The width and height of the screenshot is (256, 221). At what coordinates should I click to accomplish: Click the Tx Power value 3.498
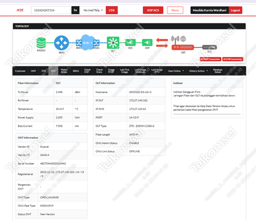coord(59,92)
